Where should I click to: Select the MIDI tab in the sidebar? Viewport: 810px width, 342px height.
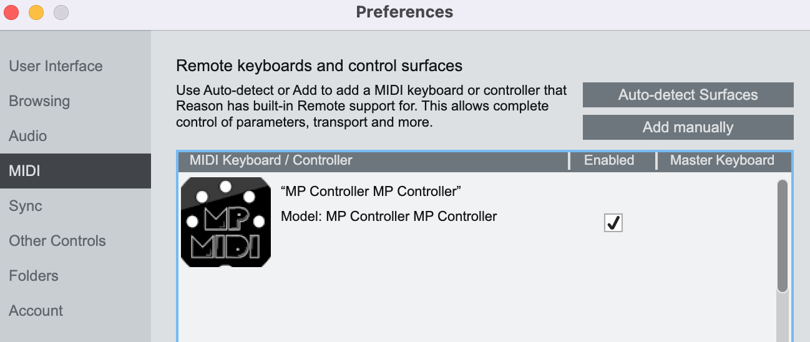pyautogui.click(x=24, y=171)
